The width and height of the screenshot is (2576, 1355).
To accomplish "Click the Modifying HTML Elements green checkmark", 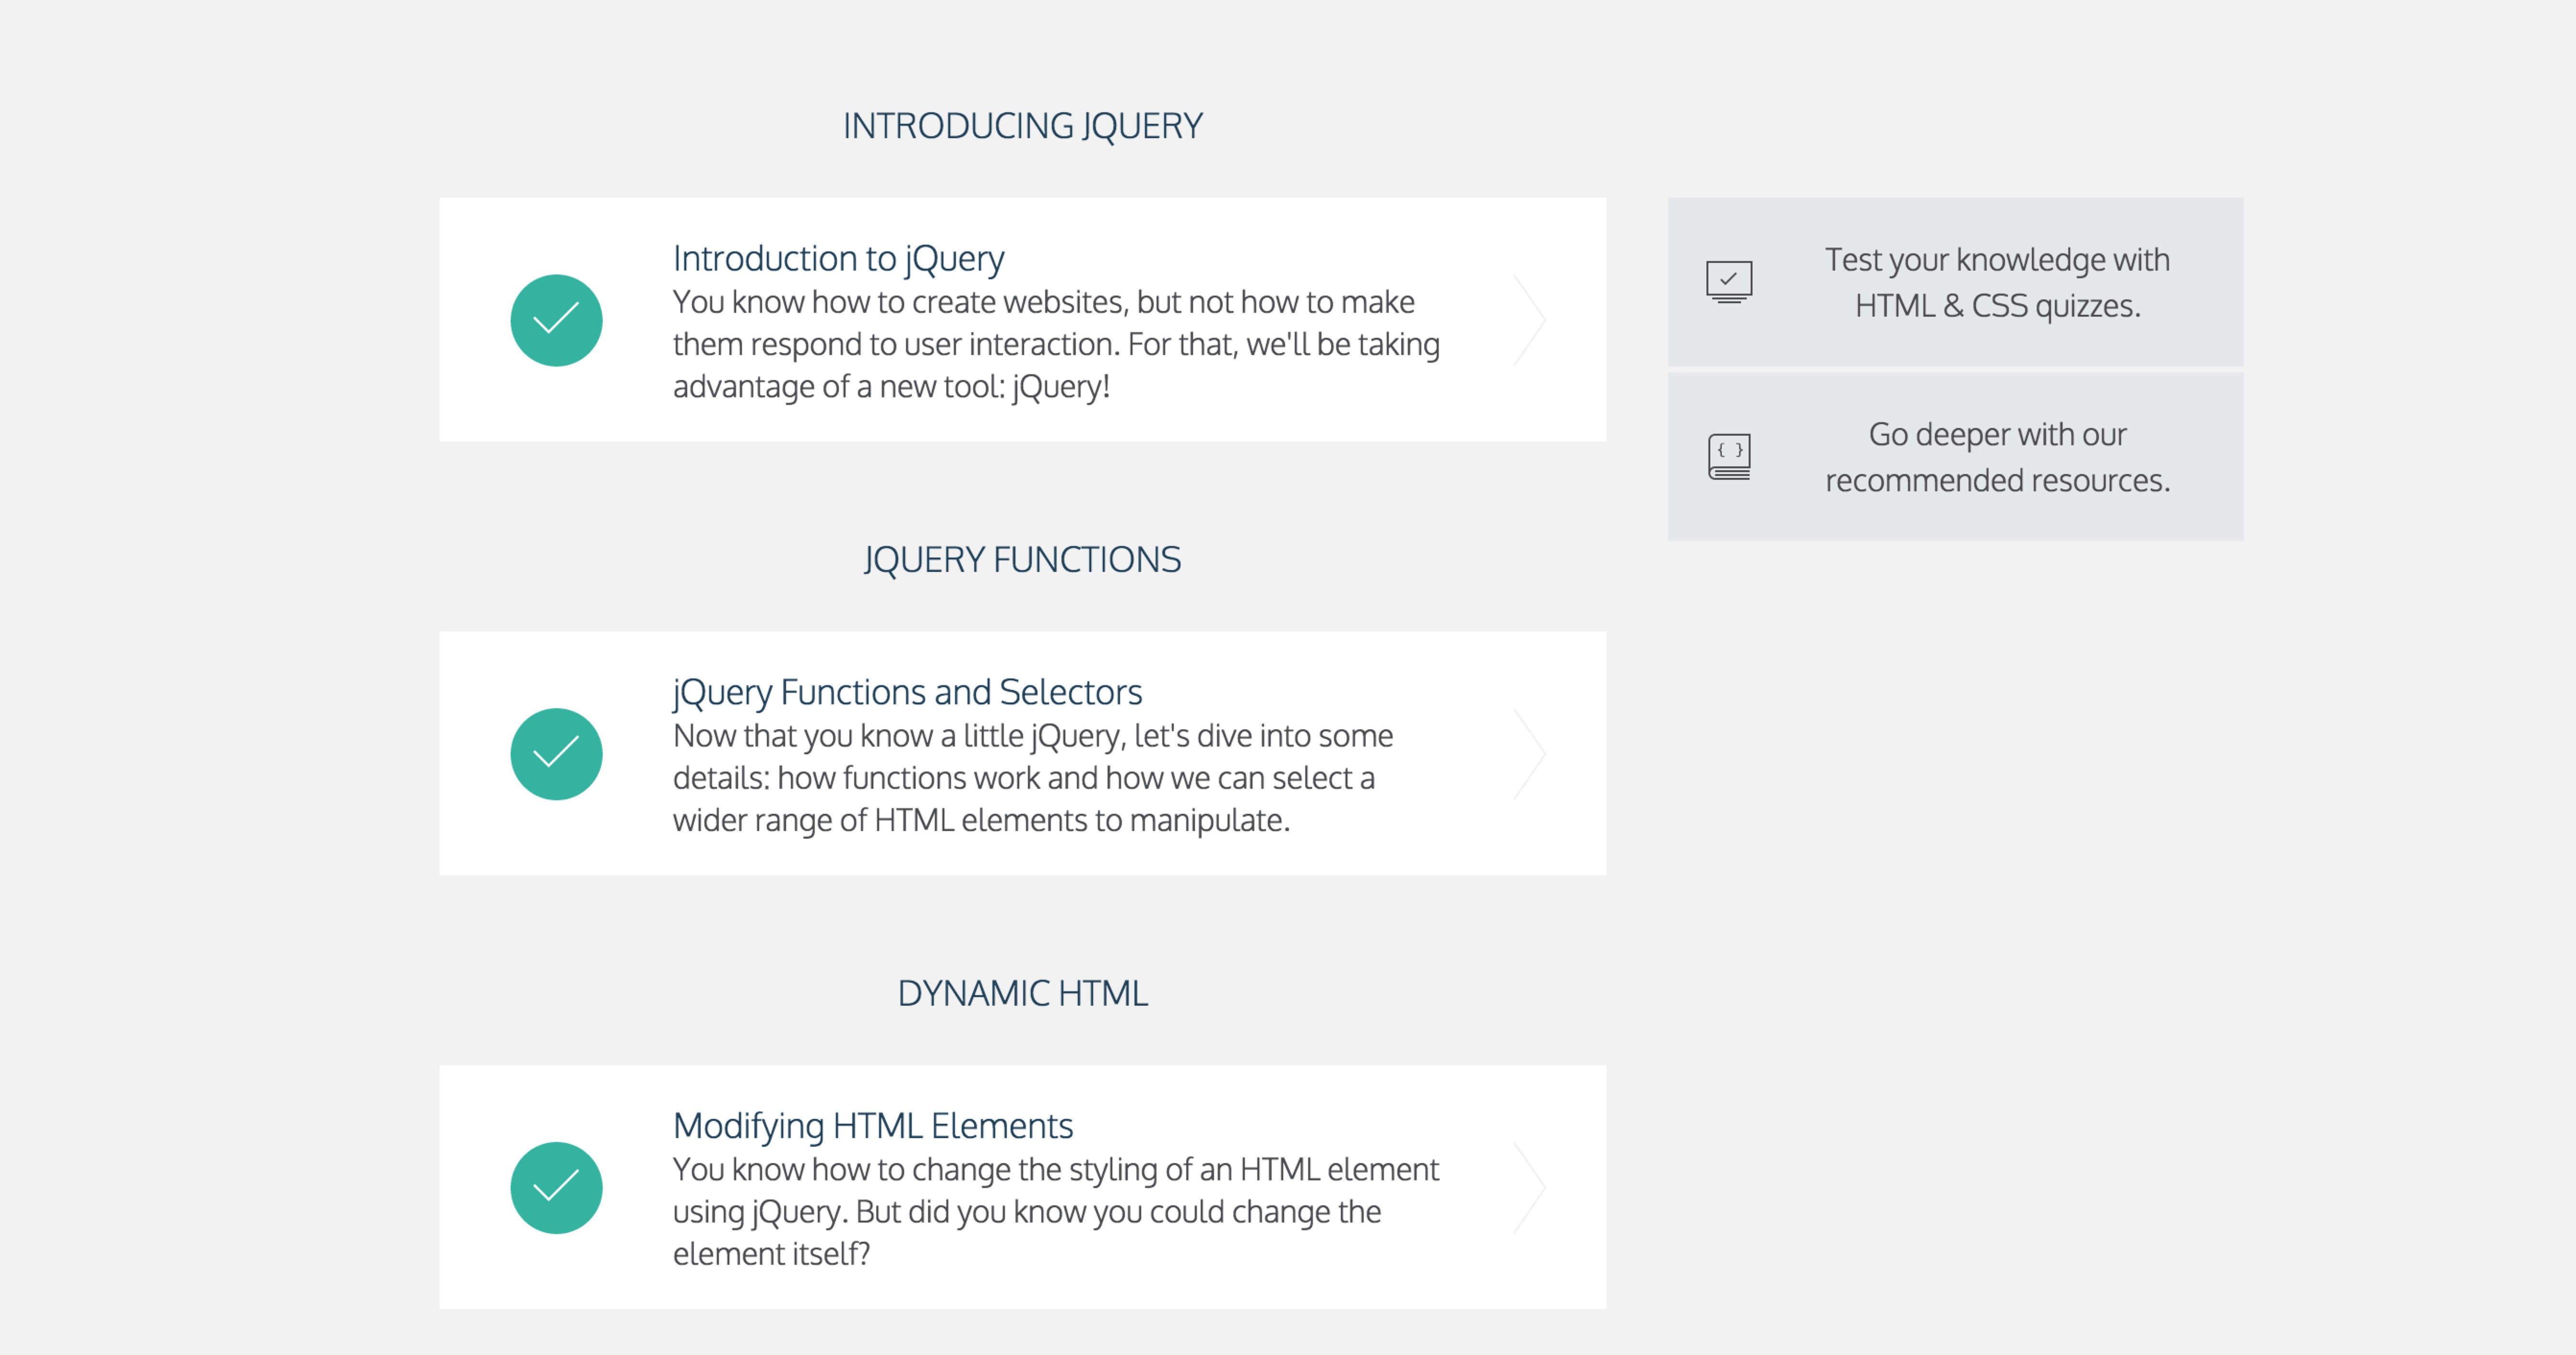I will (x=556, y=1187).
